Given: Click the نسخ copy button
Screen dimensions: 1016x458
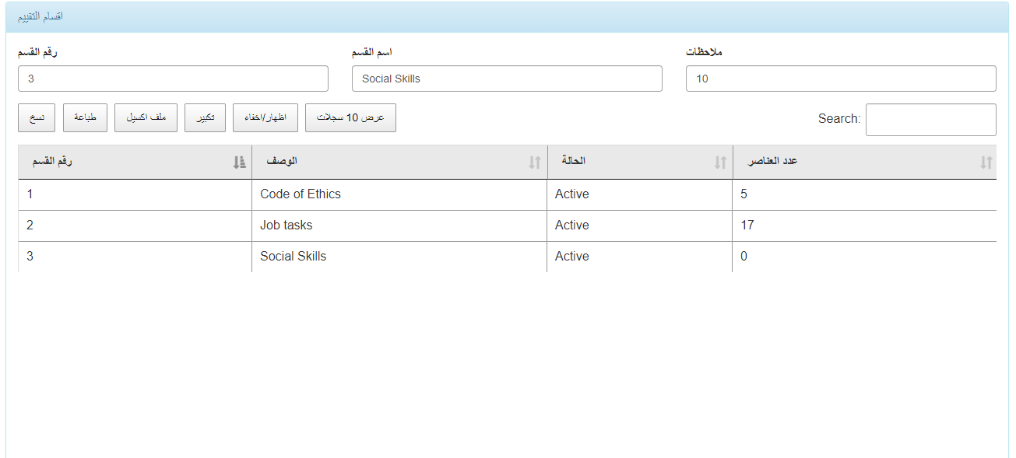Looking at the screenshot, I should (37, 117).
